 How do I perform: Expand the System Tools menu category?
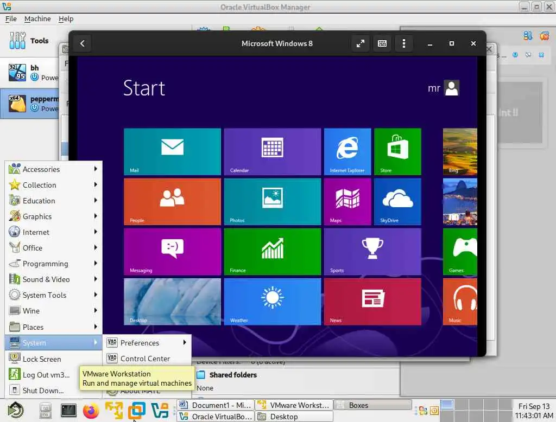[54, 295]
